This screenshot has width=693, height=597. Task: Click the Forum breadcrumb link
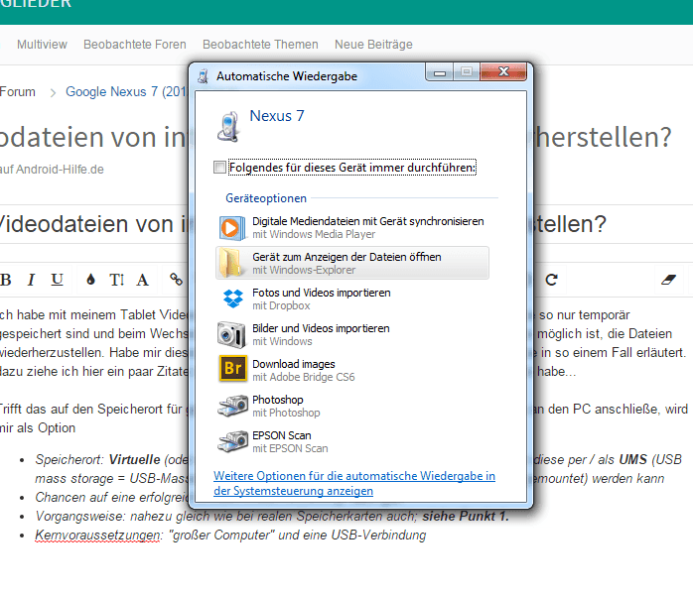[x=17, y=92]
